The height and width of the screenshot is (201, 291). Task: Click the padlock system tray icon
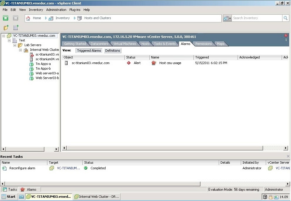271,197
